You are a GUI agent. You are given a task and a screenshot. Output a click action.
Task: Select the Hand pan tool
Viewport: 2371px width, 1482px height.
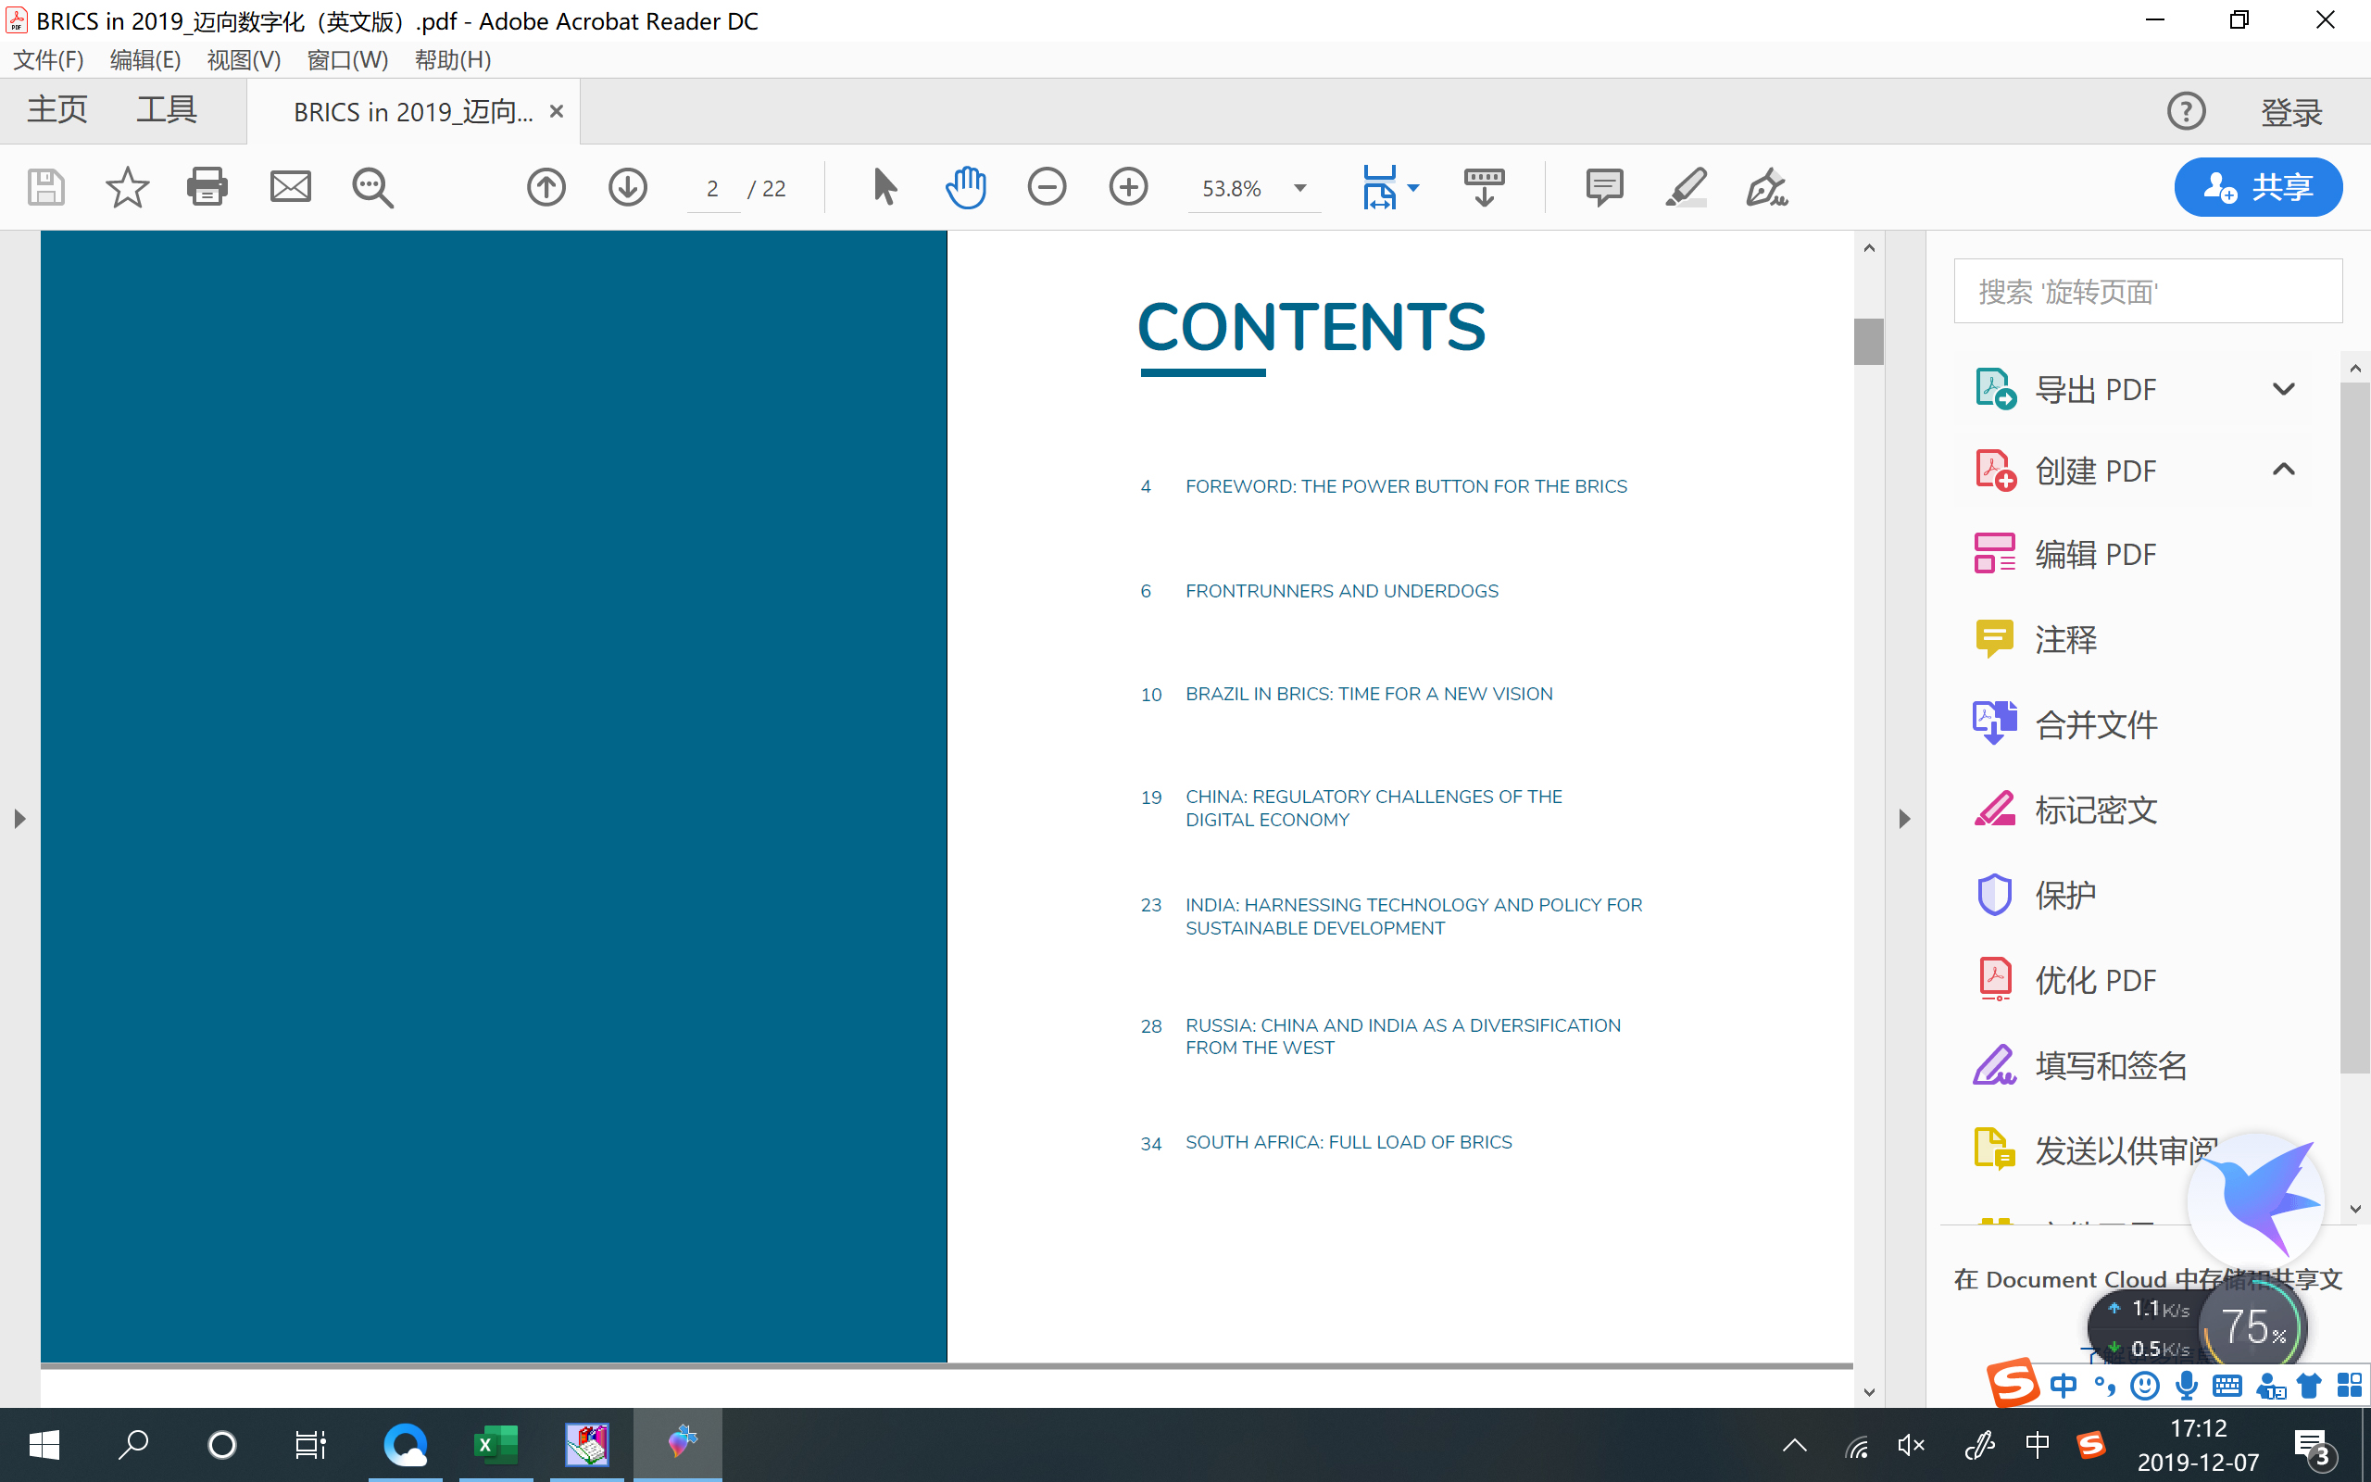[x=965, y=186]
